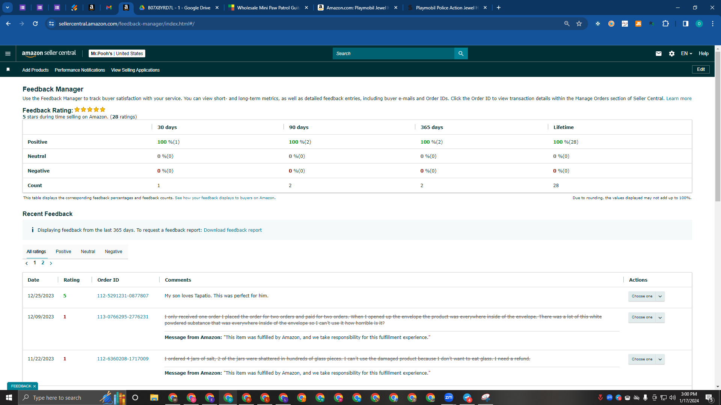The image size is (721, 405).
Task: Click the LOG IN extension icon
Action: click(x=625, y=24)
